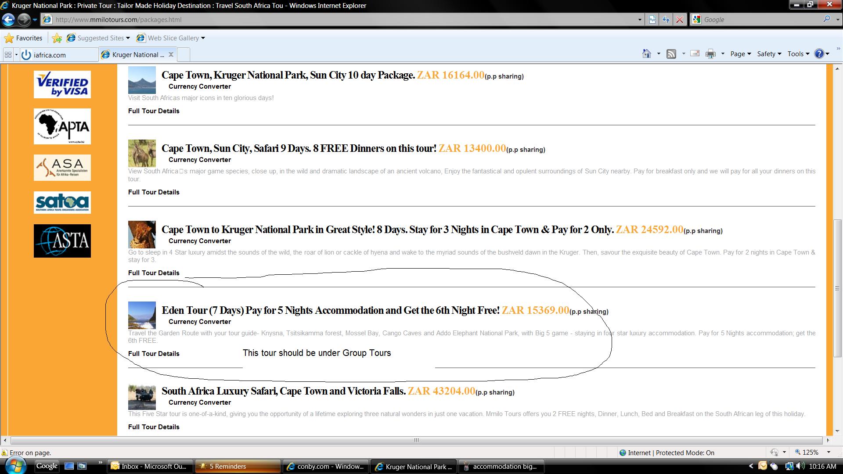The width and height of the screenshot is (843, 474).
Task: Expand the Tools menu dropdown
Action: [x=798, y=54]
